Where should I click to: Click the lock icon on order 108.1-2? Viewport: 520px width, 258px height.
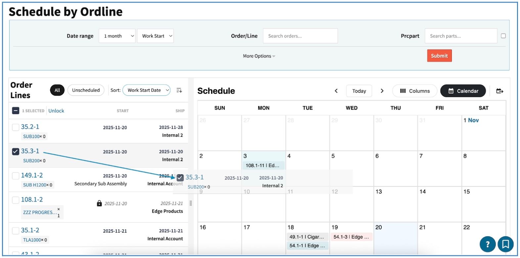click(99, 203)
